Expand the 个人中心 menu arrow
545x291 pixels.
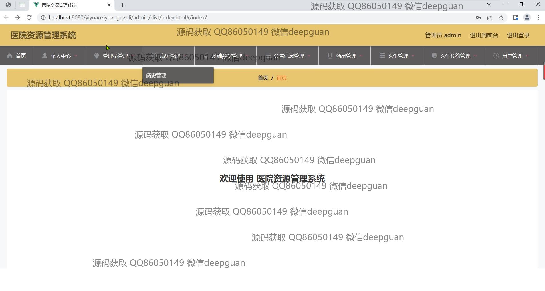coord(76,56)
